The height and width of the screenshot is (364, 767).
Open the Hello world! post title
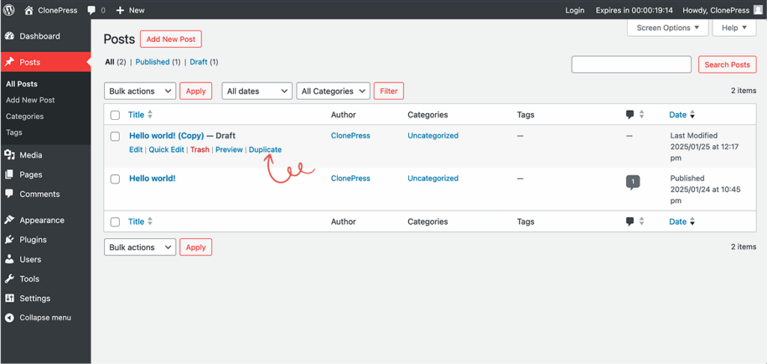pos(152,178)
